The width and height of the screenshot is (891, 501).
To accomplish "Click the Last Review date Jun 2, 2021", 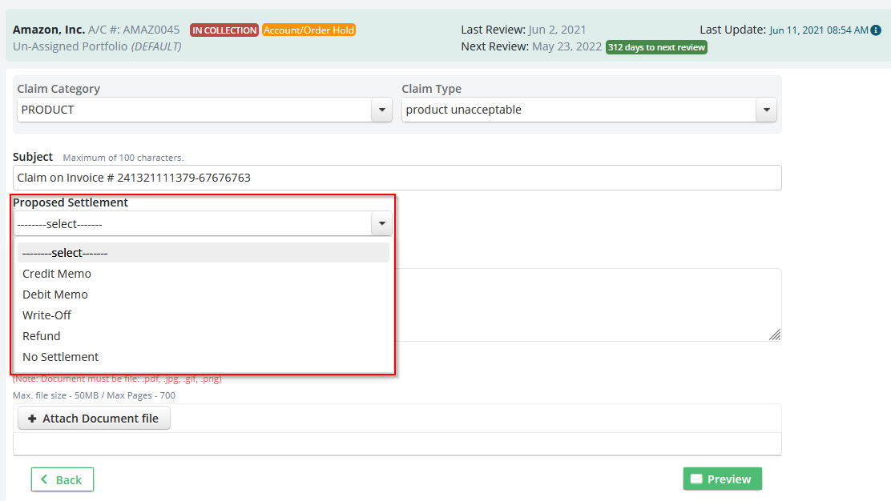I will (557, 30).
